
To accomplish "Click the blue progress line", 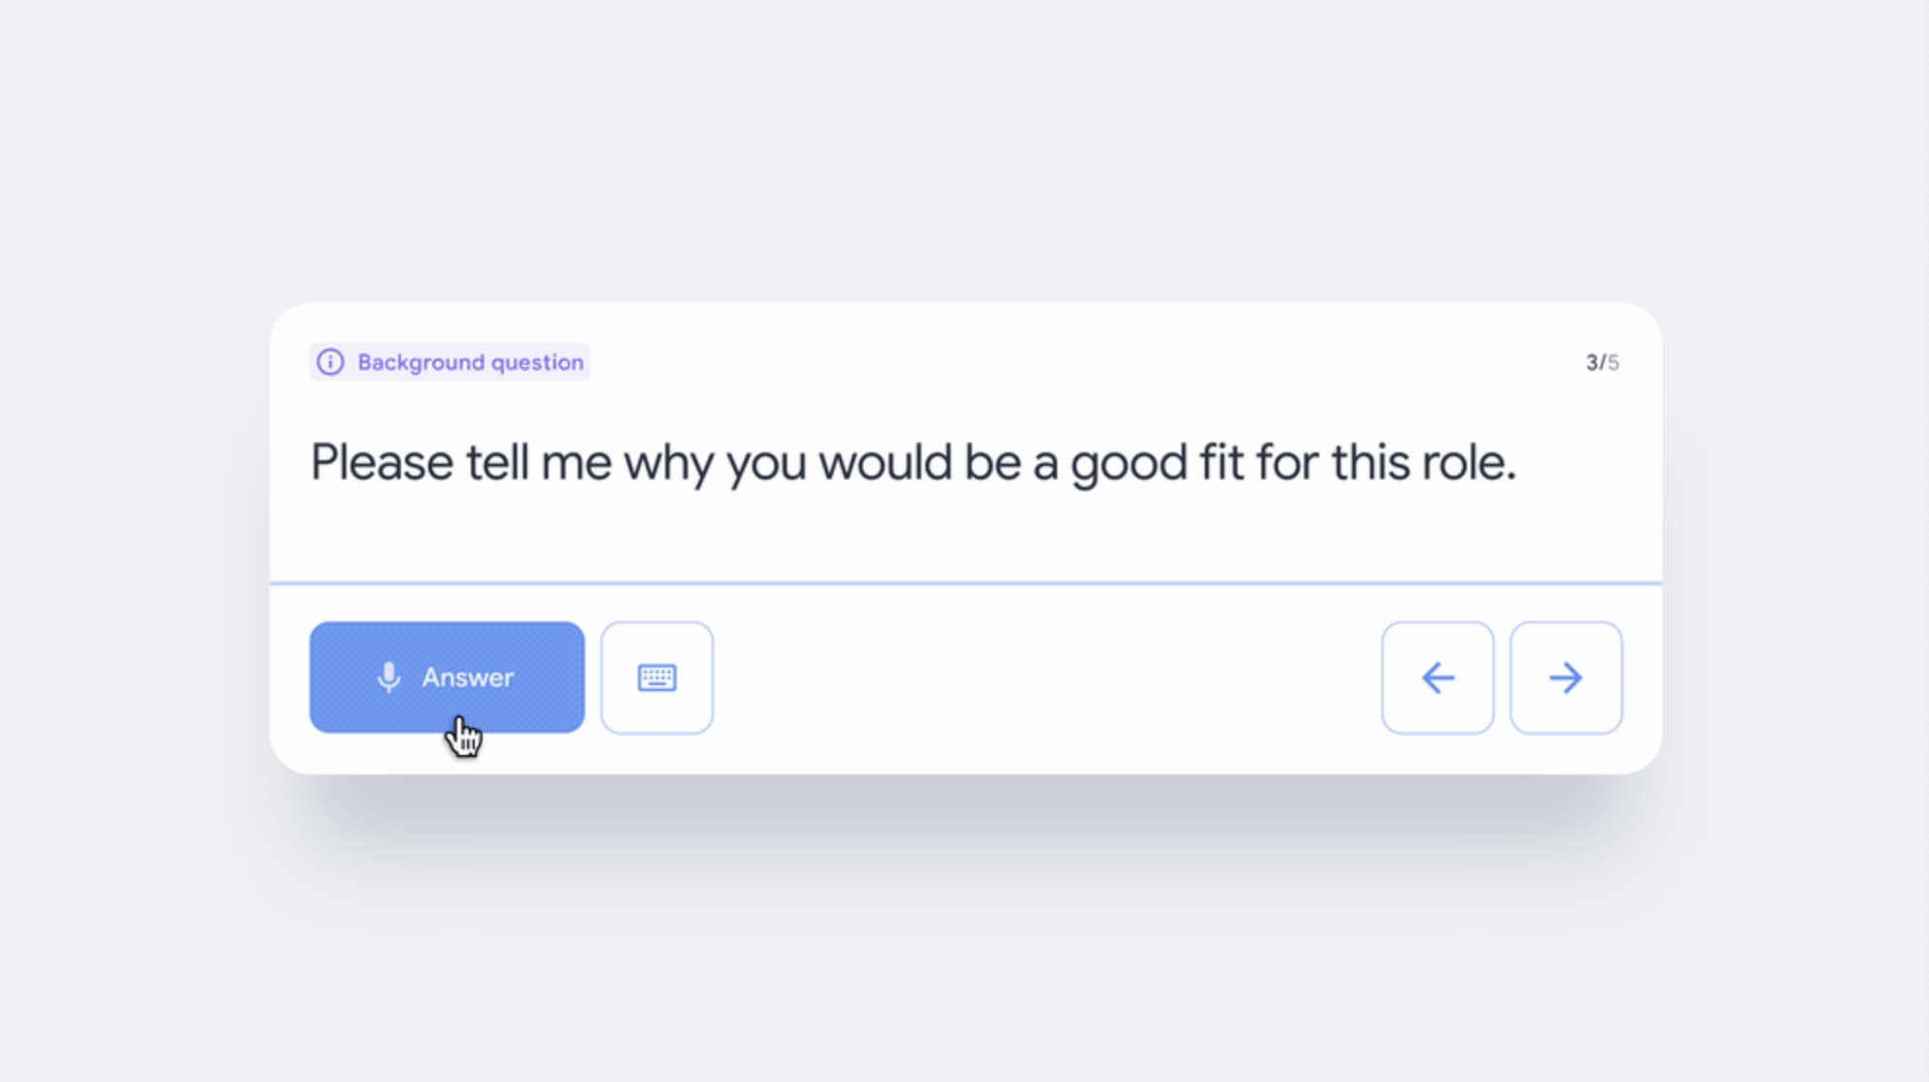I will [966, 583].
